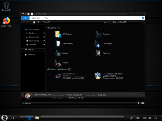Open the address bar history dropdown

[x=105, y=22]
